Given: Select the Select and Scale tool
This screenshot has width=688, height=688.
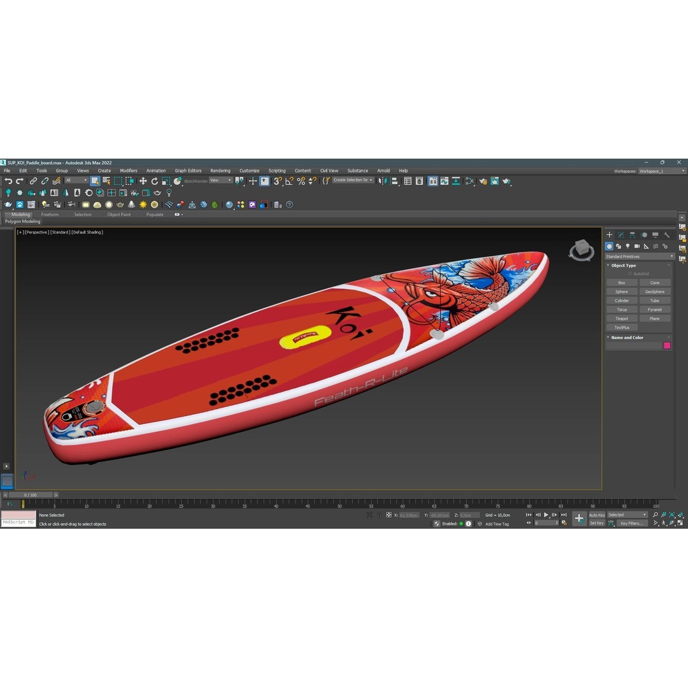Looking at the screenshot, I should point(166,181).
